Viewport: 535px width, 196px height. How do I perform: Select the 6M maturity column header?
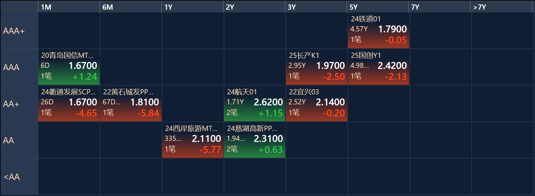point(131,7)
